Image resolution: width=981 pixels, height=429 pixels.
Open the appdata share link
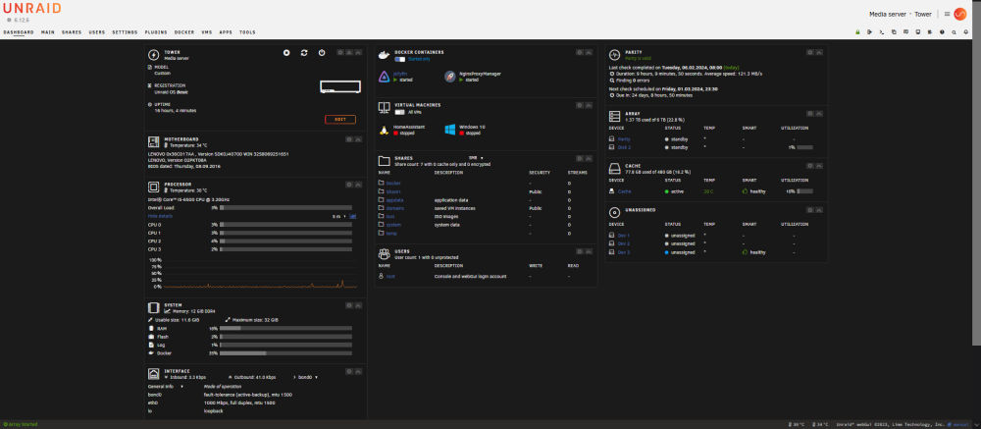[394, 200]
